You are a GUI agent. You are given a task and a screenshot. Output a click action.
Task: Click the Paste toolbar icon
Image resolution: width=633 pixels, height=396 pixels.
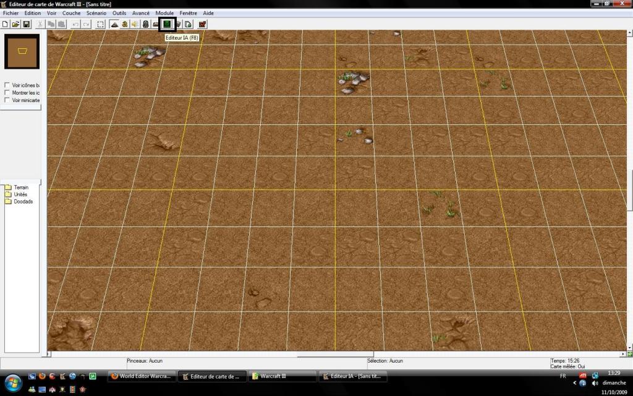tap(61, 24)
